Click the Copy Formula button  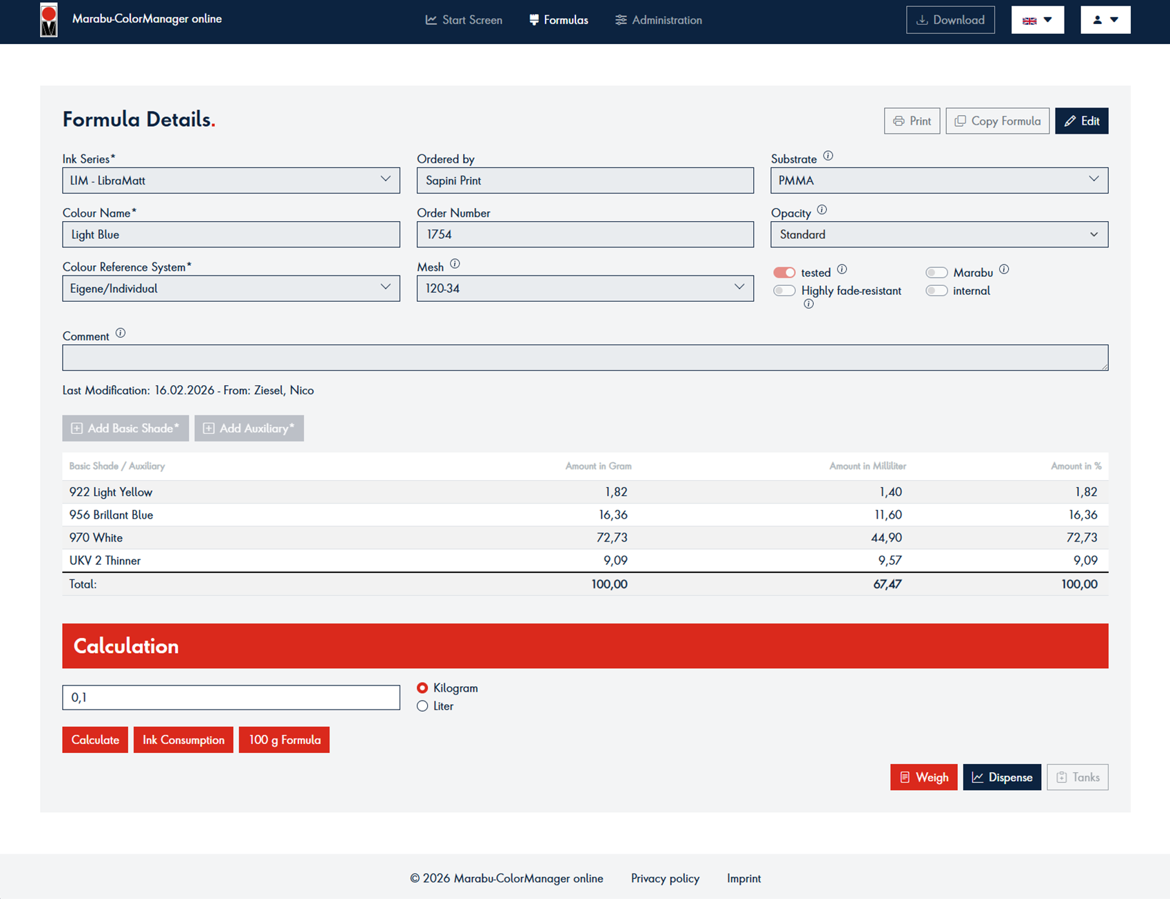(x=997, y=121)
